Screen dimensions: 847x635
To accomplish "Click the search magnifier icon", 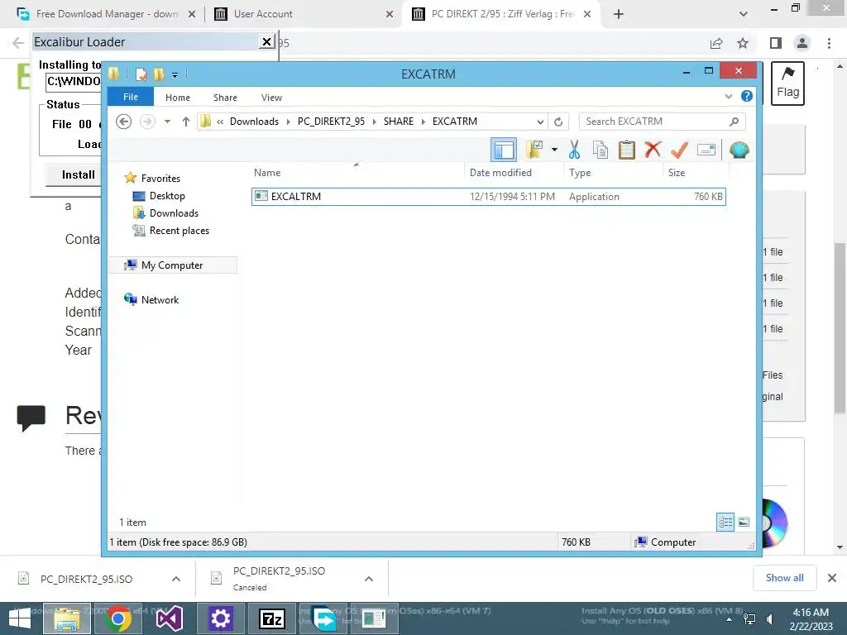I will [735, 122].
